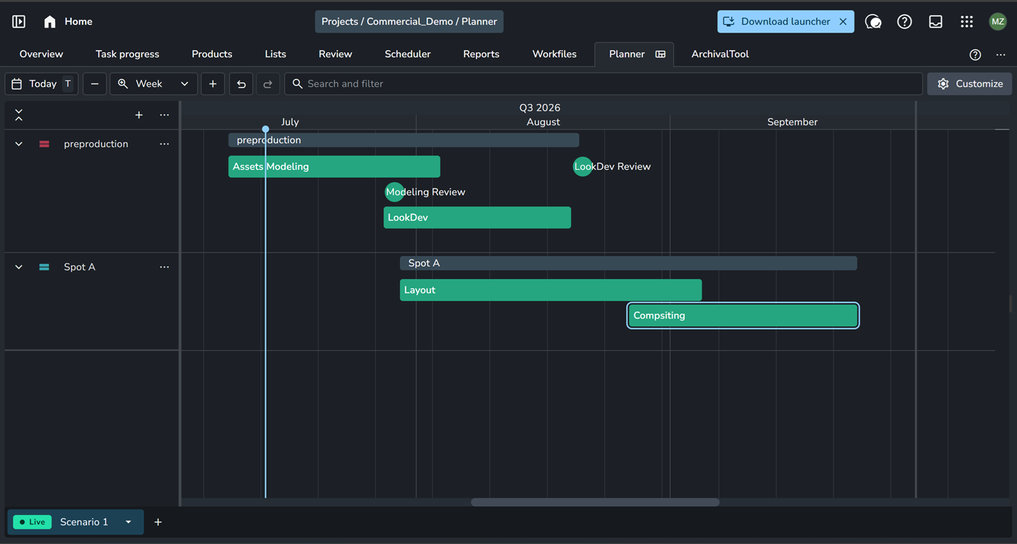Open the inbox tray icon
This screenshot has width=1017, height=544.
pyautogui.click(x=936, y=22)
